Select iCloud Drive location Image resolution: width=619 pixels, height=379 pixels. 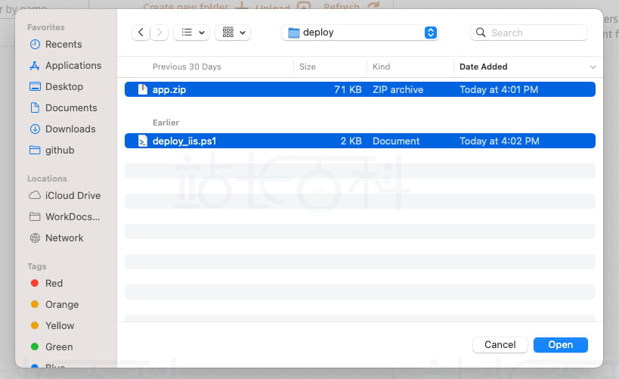73,196
